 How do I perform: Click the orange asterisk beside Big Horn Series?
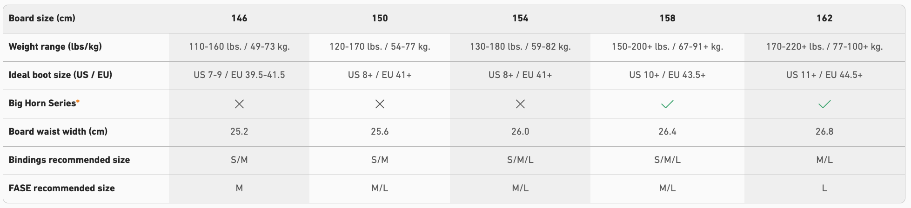[78, 101]
